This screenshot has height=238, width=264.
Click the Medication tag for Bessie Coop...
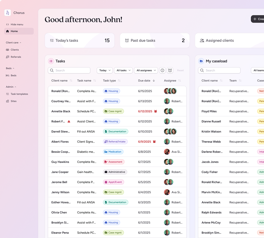(x=113, y=152)
